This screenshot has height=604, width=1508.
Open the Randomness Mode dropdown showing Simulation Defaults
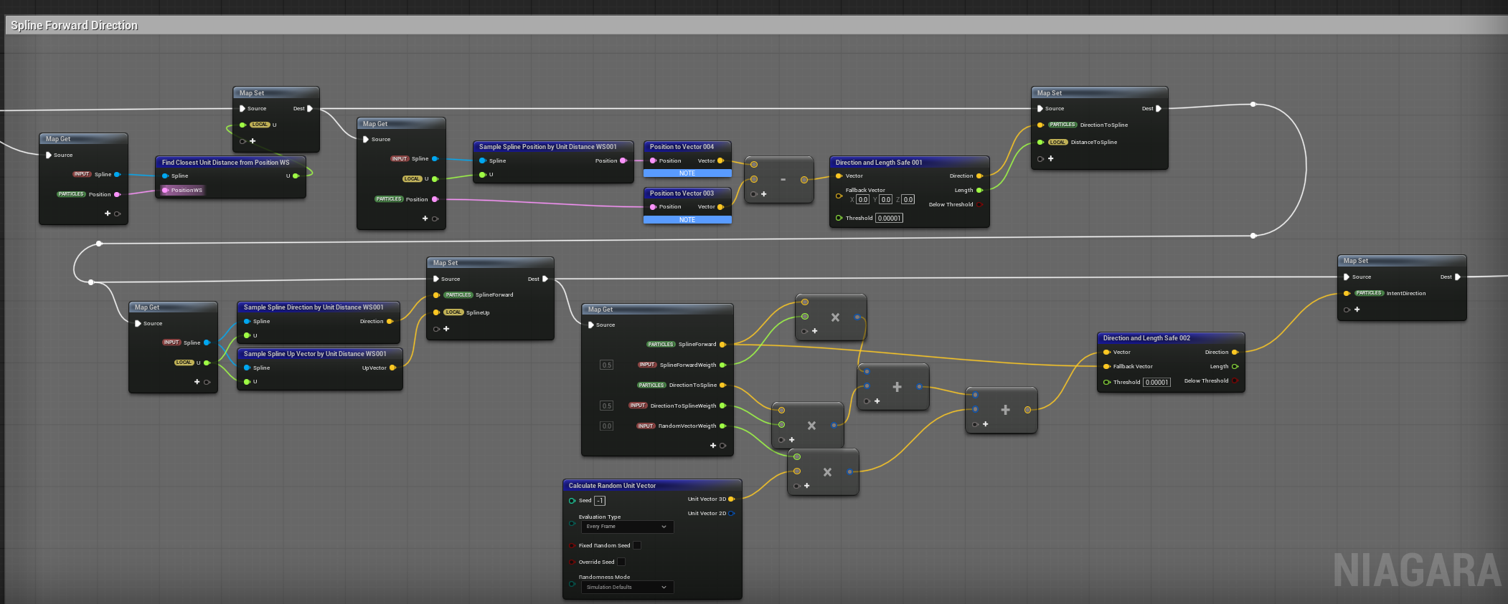pyautogui.click(x=627, y=588)
